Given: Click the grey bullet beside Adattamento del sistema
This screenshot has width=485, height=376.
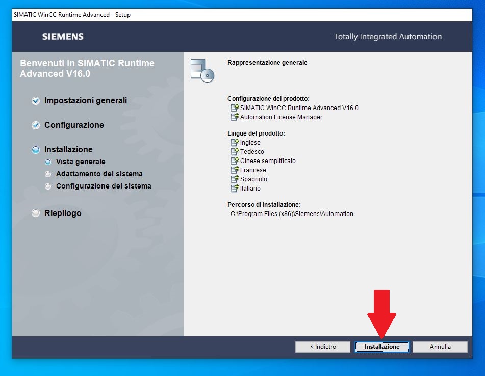Looking at the screenshot, I should coord(48,174).
